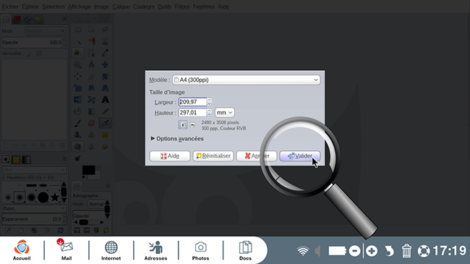Select the Scissors Select tool

click(x=106, y=41)
